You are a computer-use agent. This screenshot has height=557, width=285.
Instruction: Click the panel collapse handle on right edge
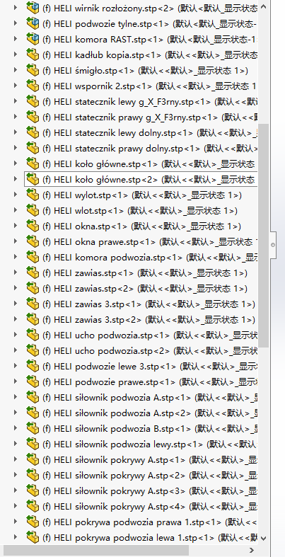pyautogui.click(x=273, y=244)
